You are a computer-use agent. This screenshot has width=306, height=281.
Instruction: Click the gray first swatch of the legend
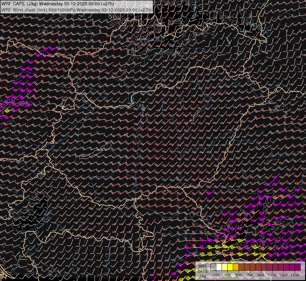[x=213, y=267]
